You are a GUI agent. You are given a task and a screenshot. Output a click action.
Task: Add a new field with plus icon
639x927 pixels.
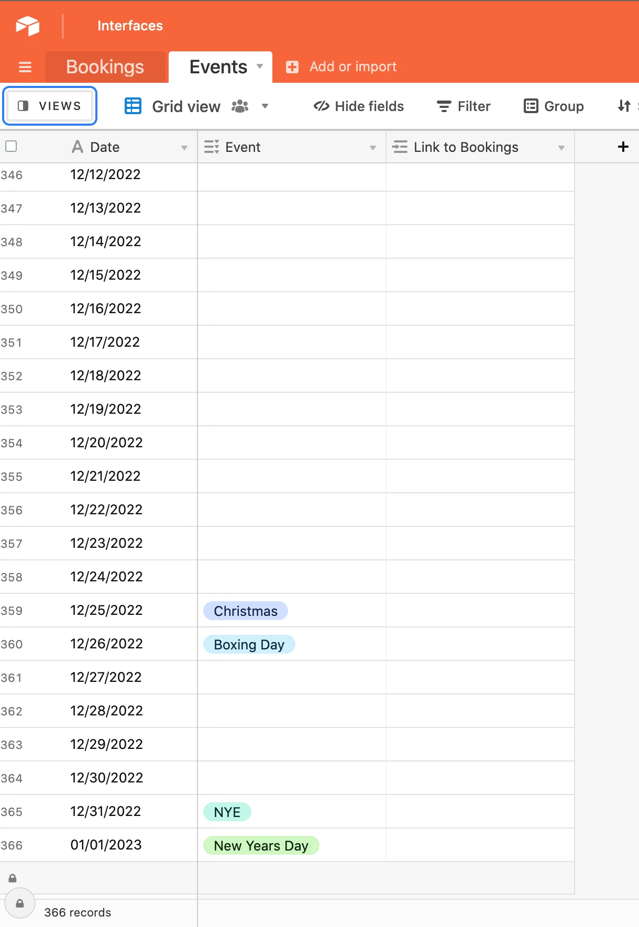(x=623, y=147)
